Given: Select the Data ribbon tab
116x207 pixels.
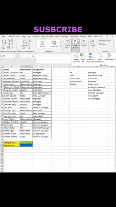Looking at the screenshot, I should (x=43, y=37).
